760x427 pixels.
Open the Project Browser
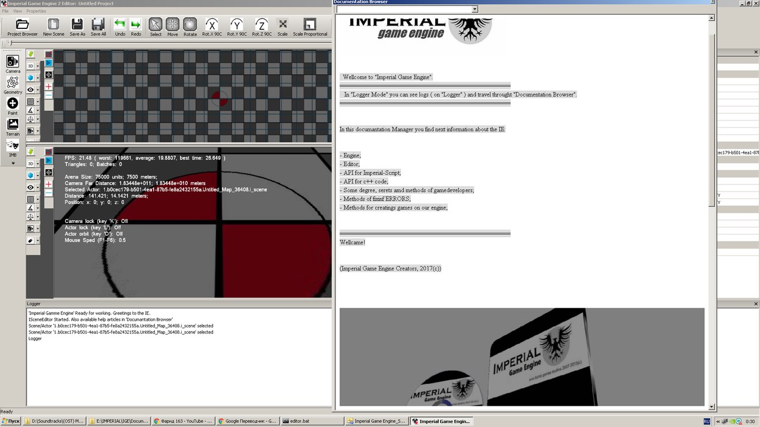click(x=23, y=27)
